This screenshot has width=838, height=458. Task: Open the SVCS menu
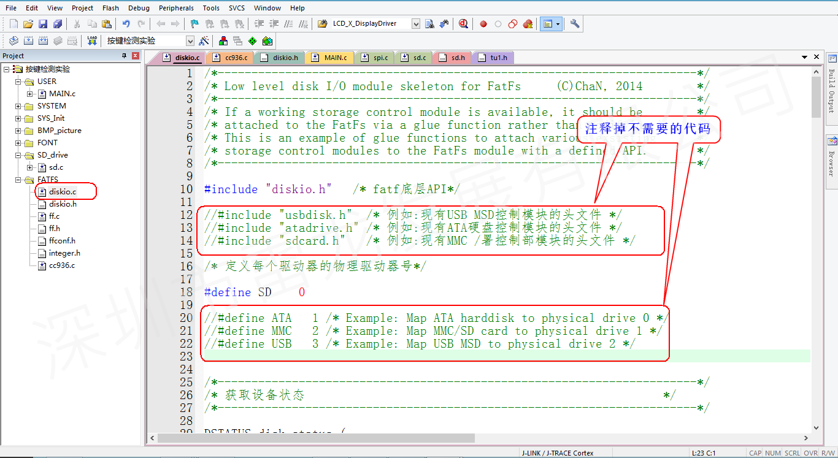(237, 8)
